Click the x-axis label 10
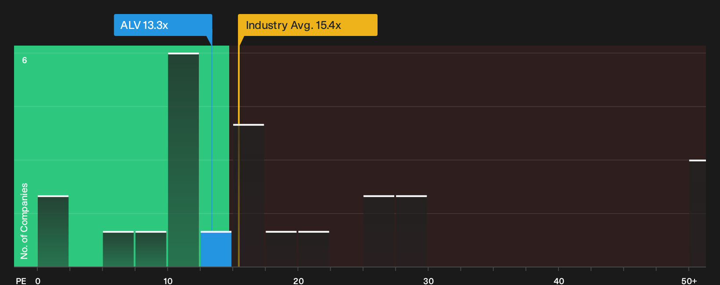Image resolution: width=720 pixels, height=285 pixels. 168,281
